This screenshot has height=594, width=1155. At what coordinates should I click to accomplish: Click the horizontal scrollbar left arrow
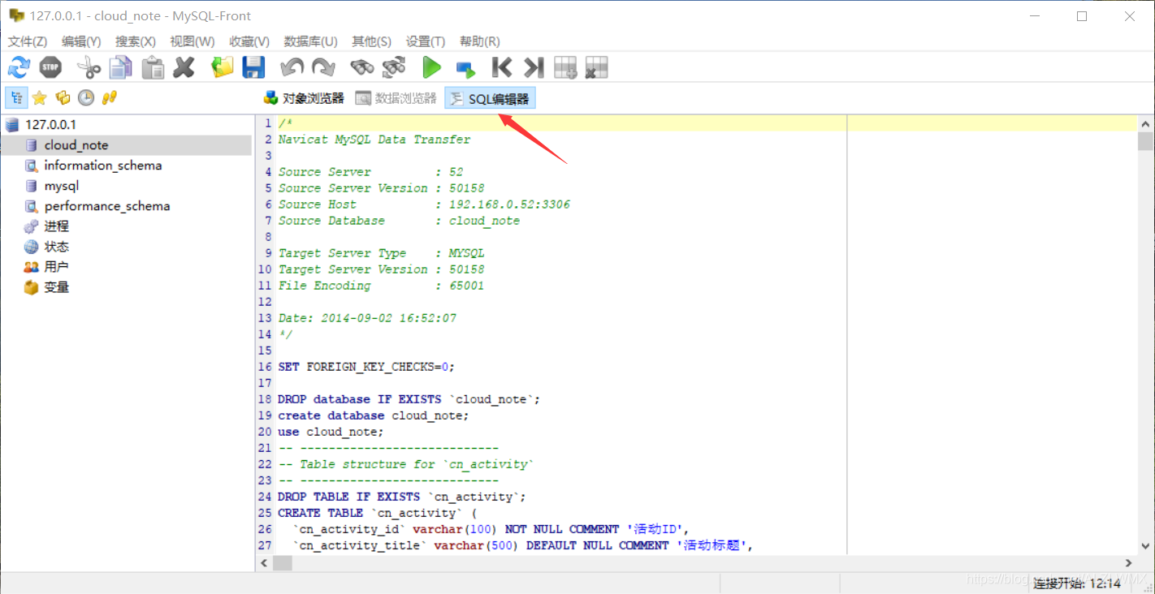coord(264,562)
